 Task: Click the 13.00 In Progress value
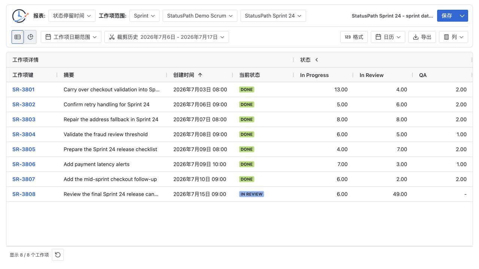[341, 90]
